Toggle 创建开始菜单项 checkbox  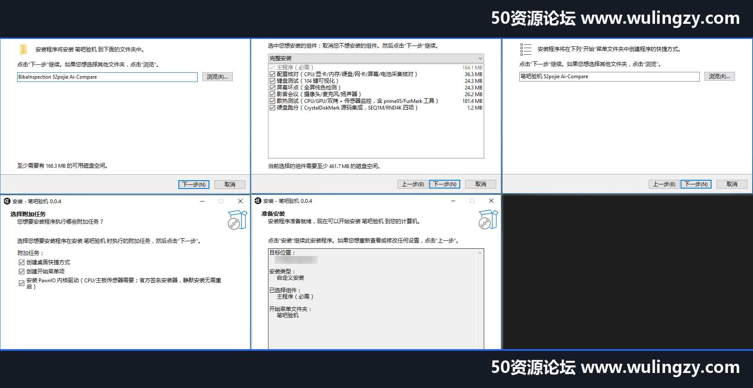click(x=21, y=271)
